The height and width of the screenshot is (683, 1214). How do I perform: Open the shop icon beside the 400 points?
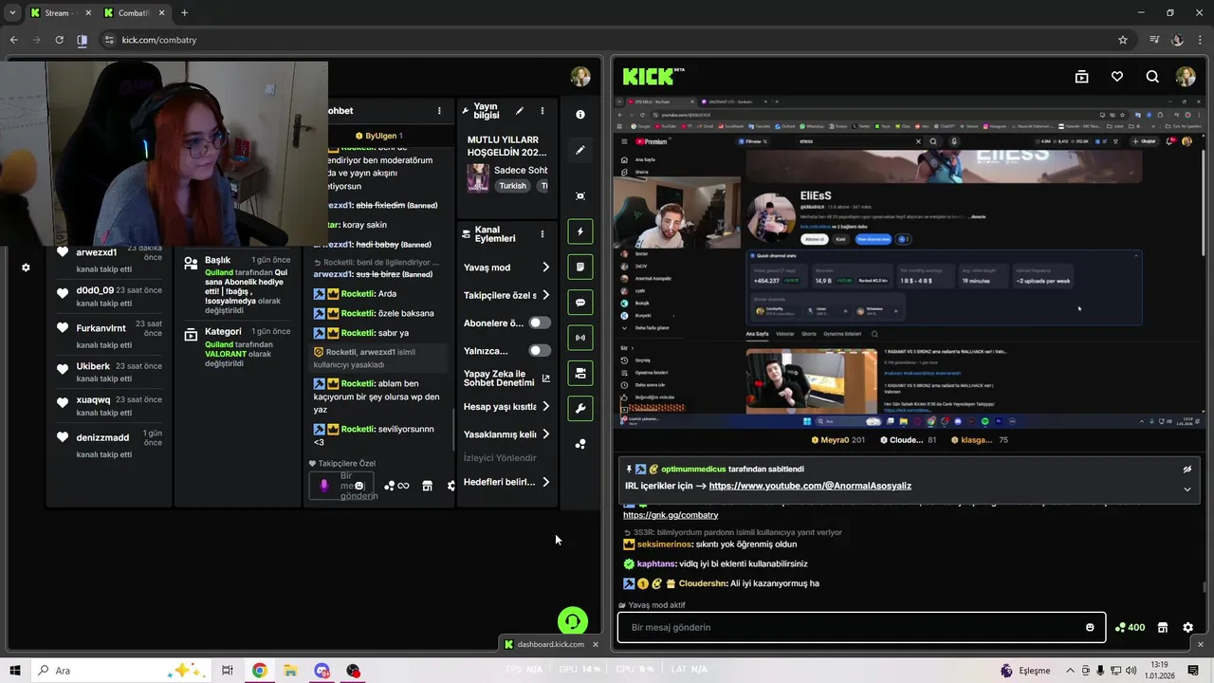[x=1163, y=627]
